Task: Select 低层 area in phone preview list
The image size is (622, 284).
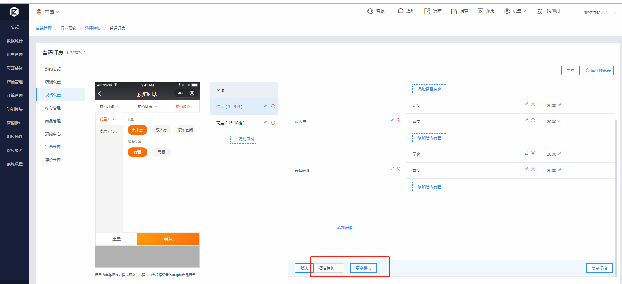Action: (x=109, y=119)
